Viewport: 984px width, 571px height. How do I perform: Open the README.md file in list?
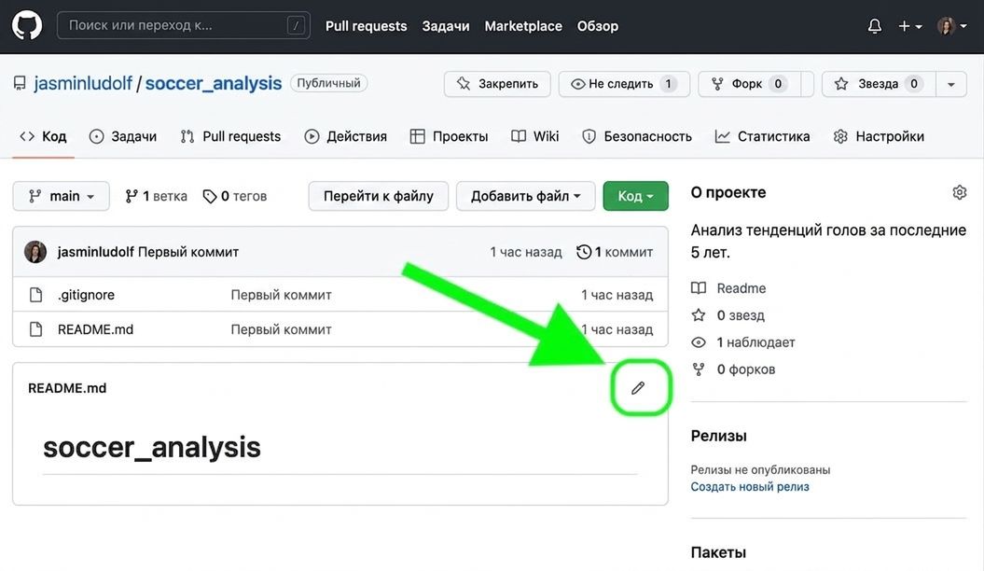pos(95,329)
